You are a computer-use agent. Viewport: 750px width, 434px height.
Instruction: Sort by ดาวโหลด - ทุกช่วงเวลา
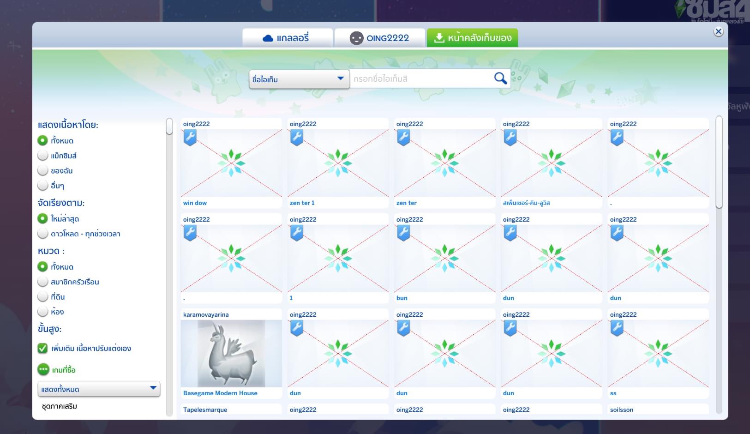[x=42, y=234]
